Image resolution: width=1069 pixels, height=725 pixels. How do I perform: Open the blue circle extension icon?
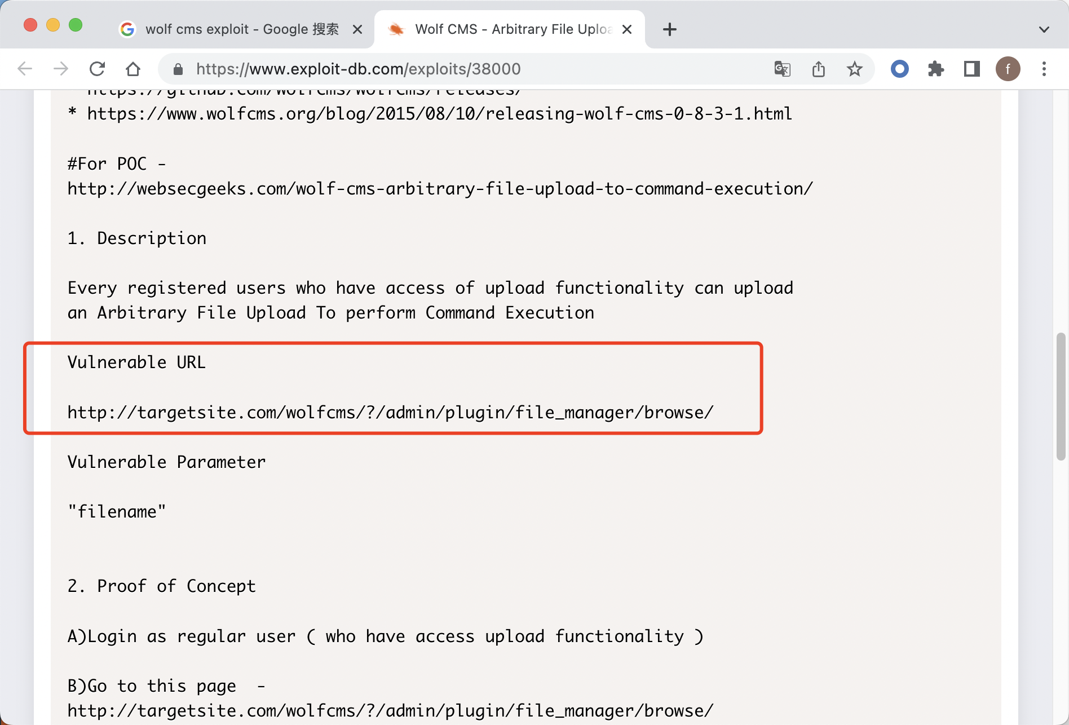pyautogui.click(x=899, y=69)
